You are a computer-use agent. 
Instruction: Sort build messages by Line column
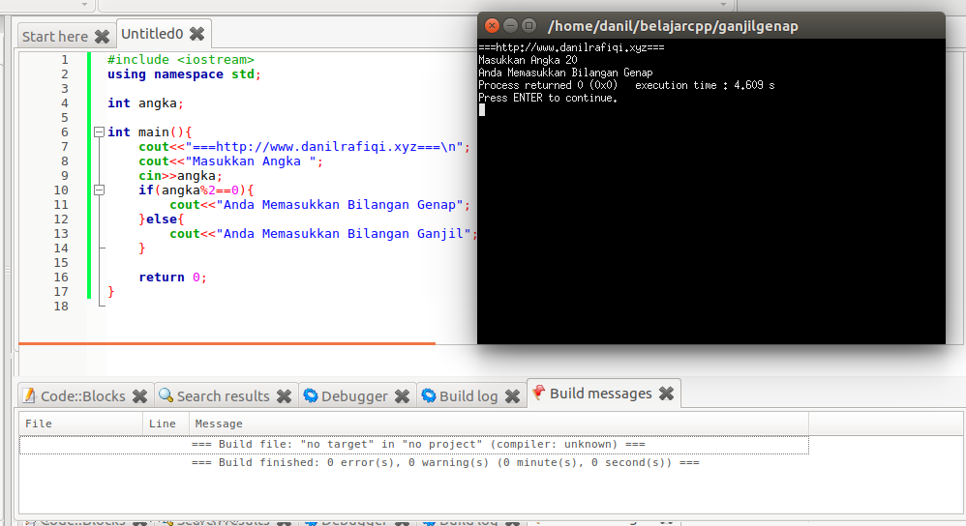166,424
